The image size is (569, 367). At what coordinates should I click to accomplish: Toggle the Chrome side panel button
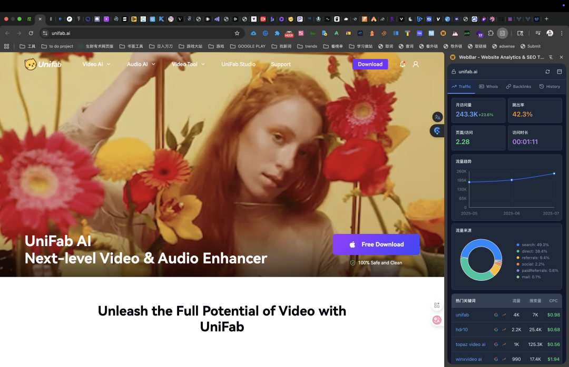pyautogui.click(x=502, y=33)
